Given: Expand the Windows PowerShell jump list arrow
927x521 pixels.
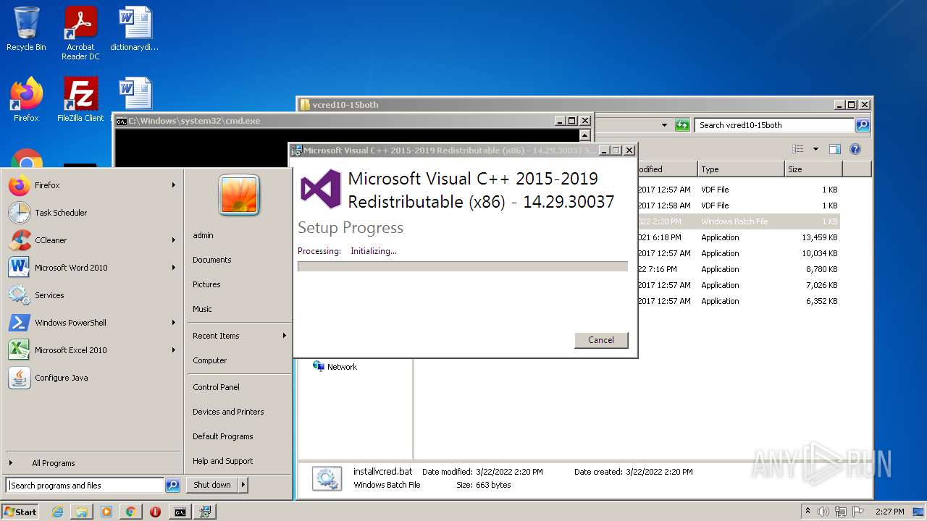Looking at the screenshot, I should [174, 323].
